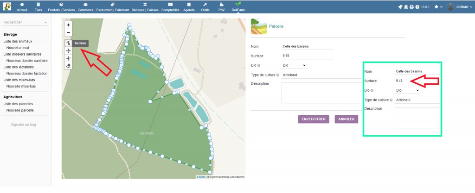
Task: Expand the dolibarr user menu
Action: (x=459, y=7)
